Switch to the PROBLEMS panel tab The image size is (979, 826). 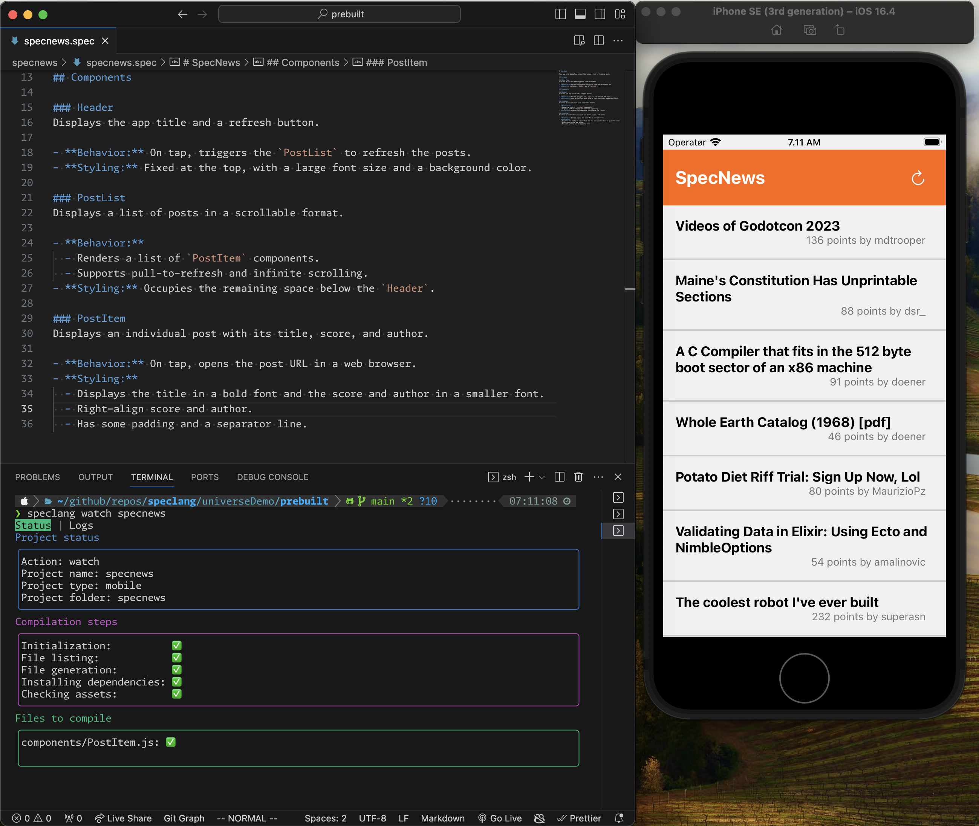(37, 477)
